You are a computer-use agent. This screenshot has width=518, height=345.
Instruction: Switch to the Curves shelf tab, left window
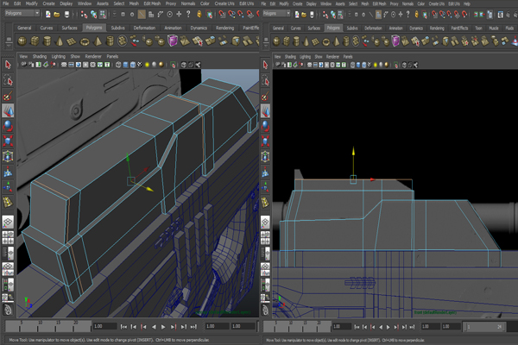click(47, 28)
